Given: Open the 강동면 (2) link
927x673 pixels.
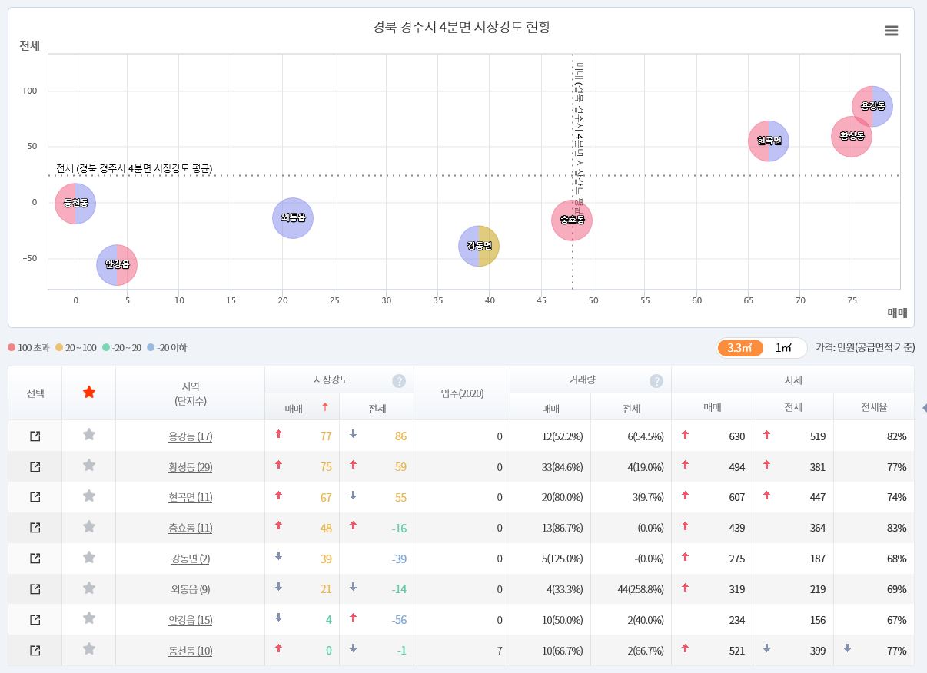Looking at the screenshot, I should [190, 559].
